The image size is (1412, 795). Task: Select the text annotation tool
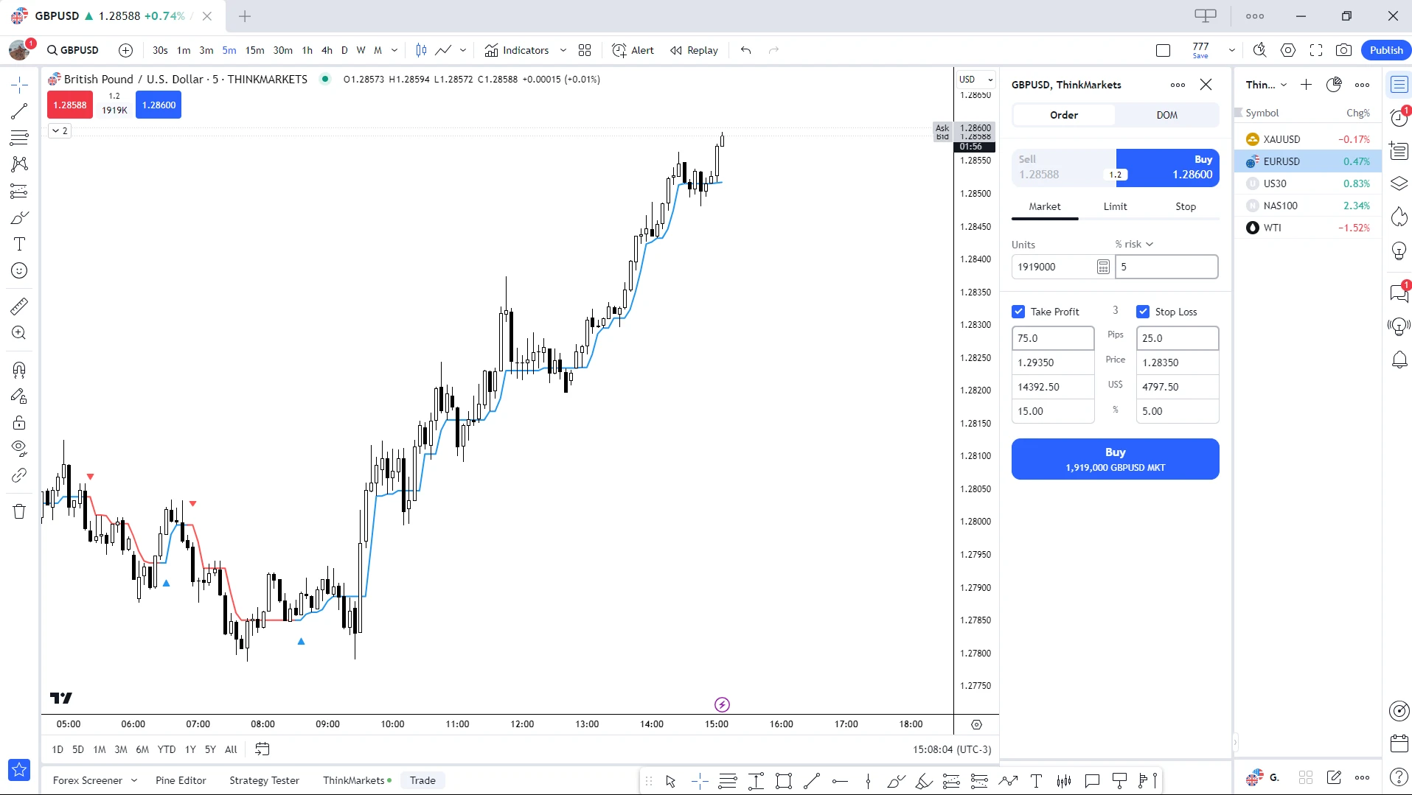[x=19, y=244]
